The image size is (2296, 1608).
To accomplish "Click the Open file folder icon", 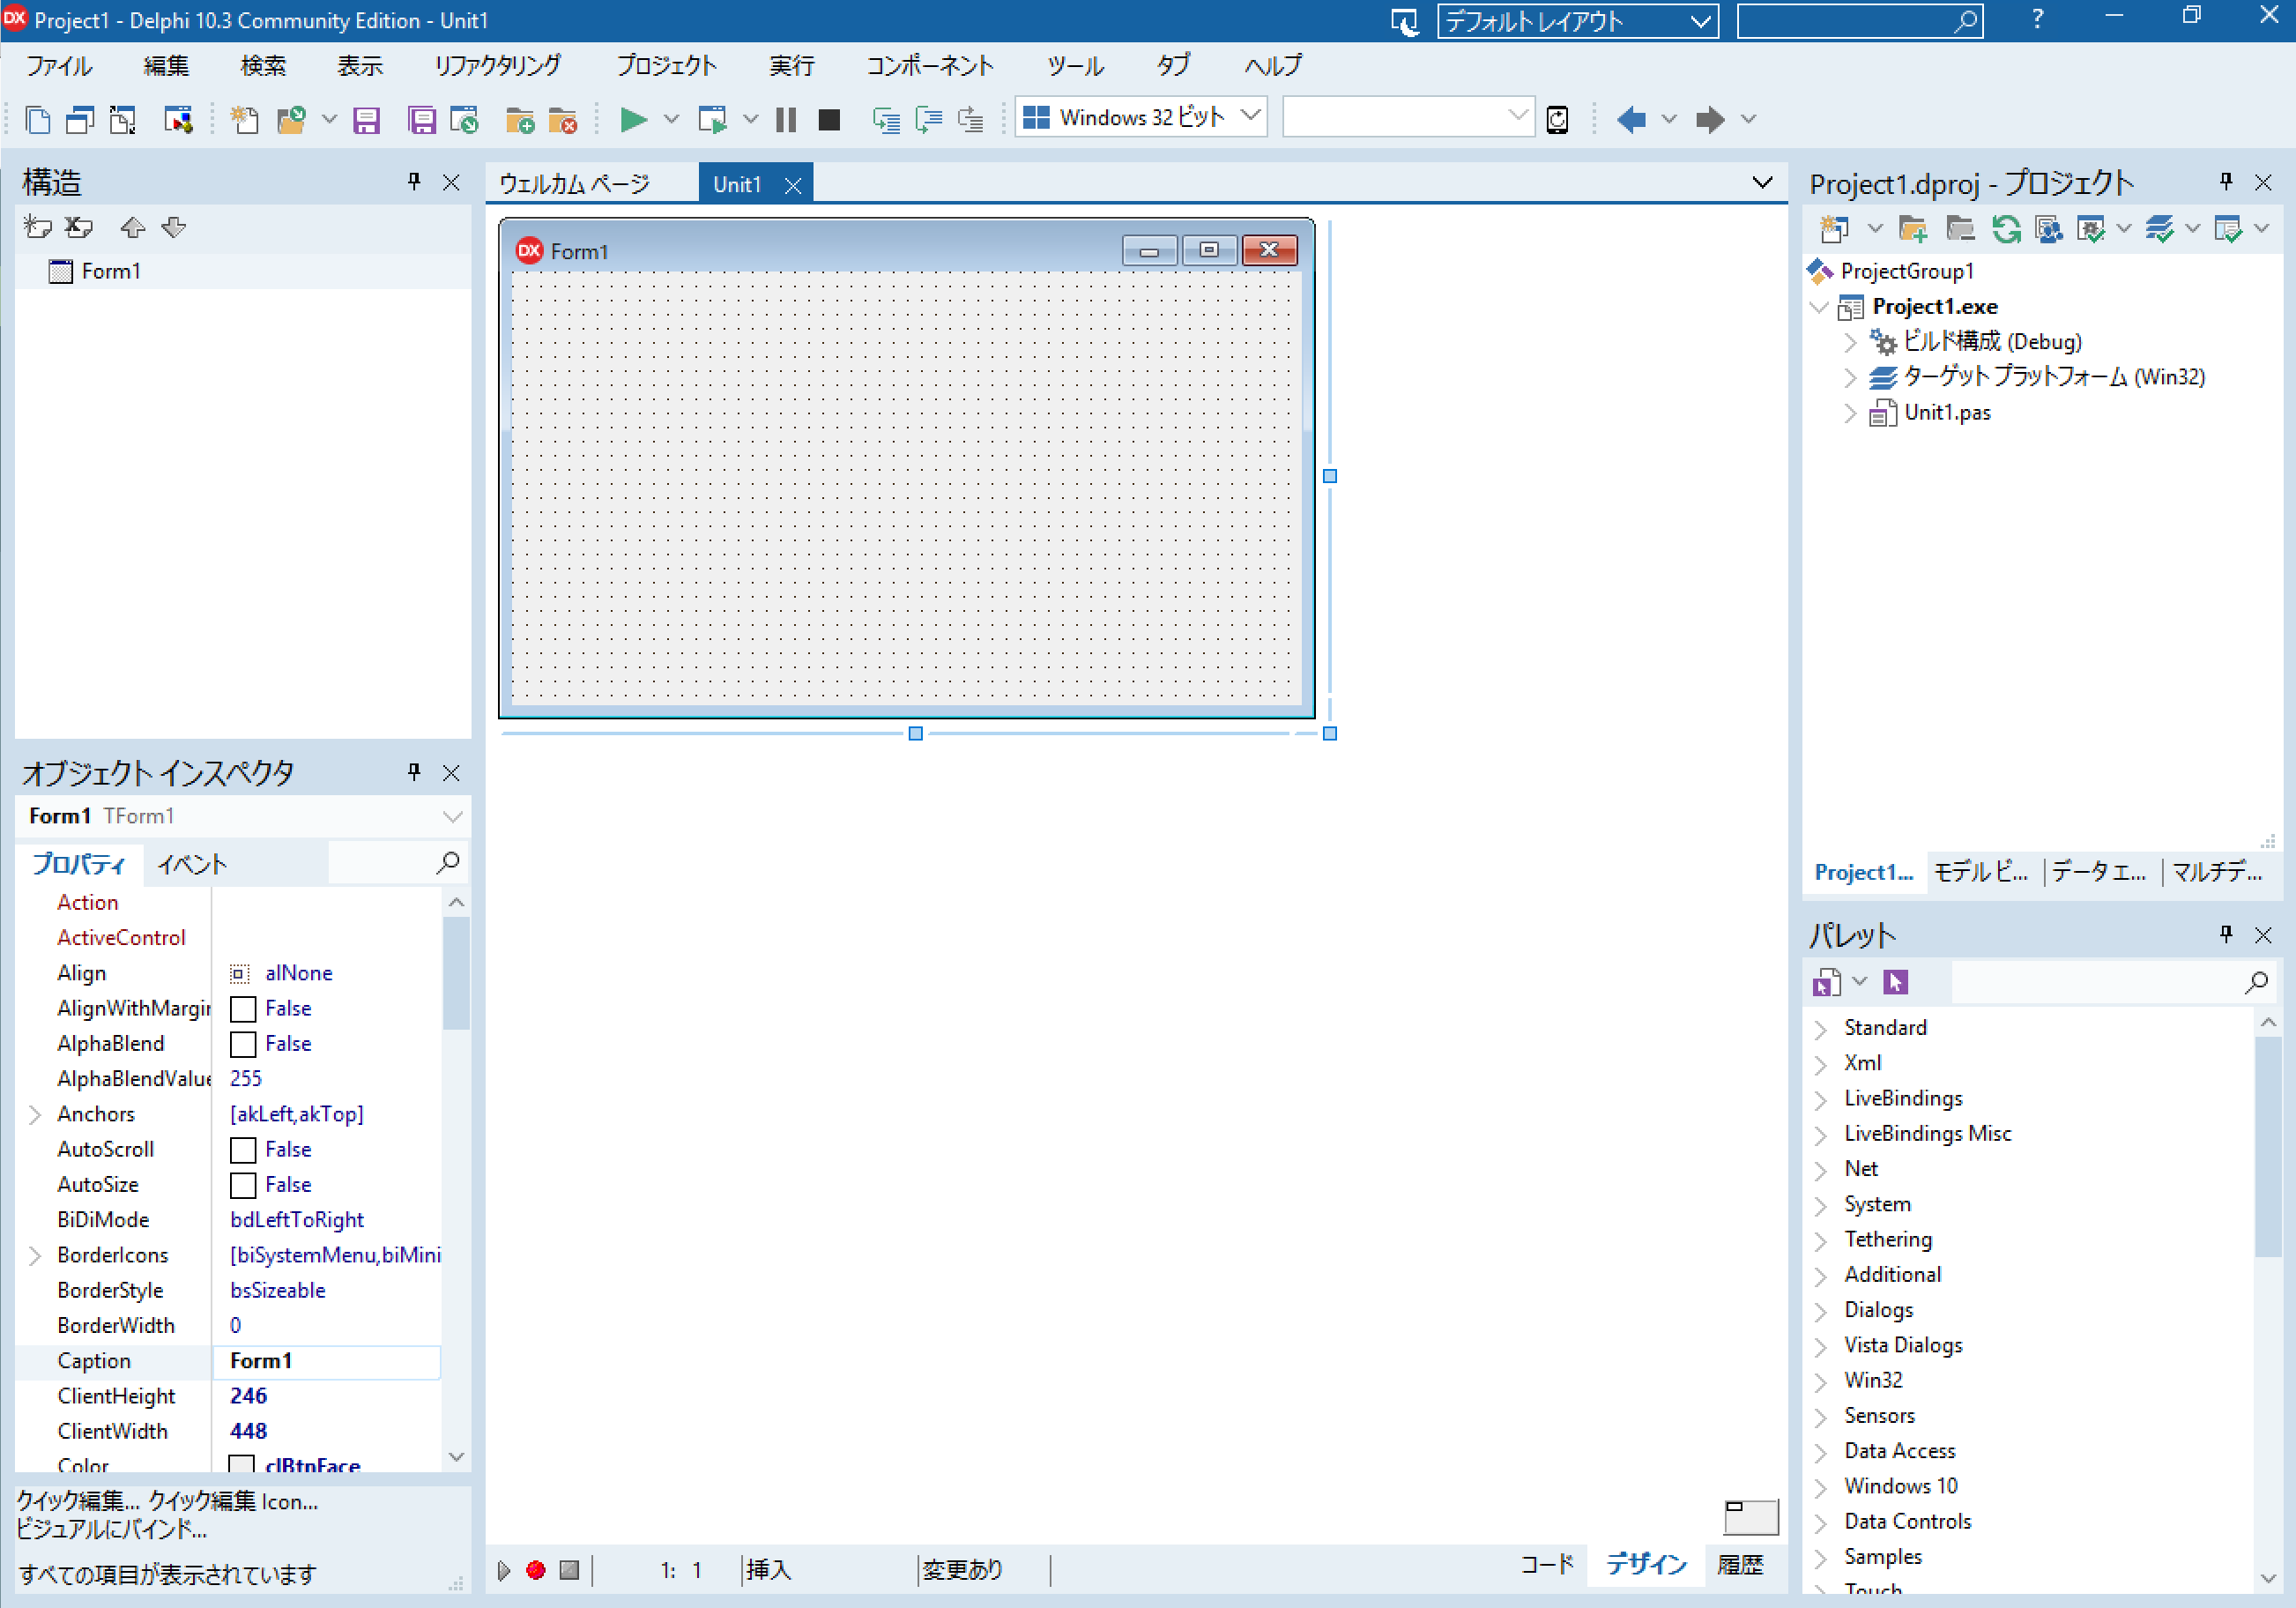I will [x=291, y=120].
